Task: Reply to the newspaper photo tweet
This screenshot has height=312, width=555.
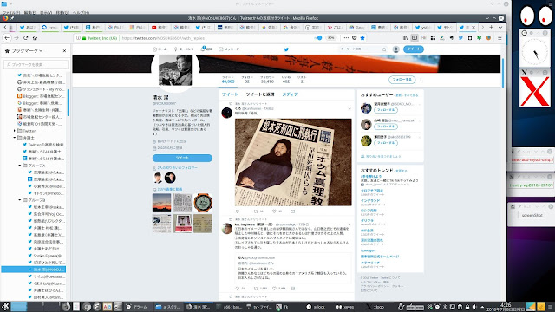Action: point(237,211)
